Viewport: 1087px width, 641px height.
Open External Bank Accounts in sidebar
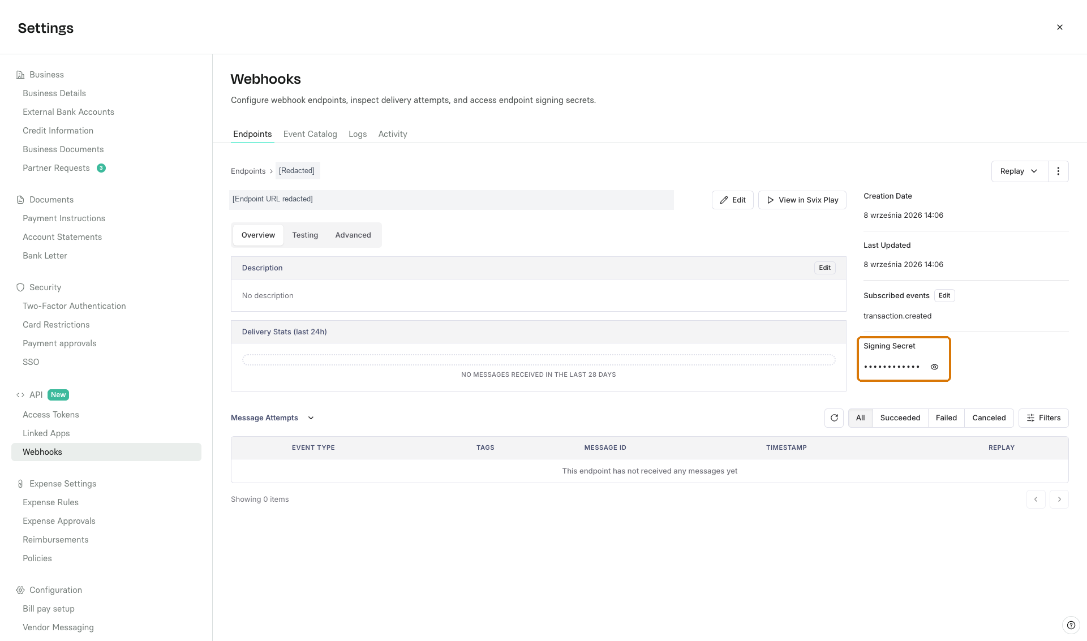(68, 112)
